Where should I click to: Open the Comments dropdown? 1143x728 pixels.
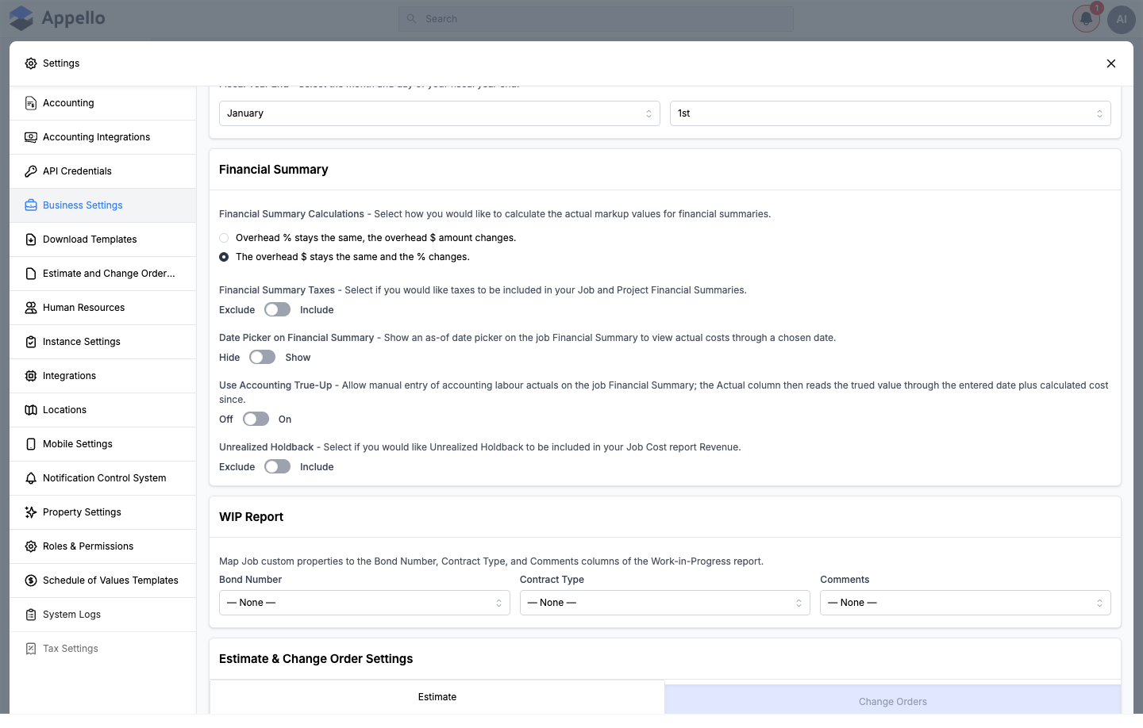[x=965, y=603]
